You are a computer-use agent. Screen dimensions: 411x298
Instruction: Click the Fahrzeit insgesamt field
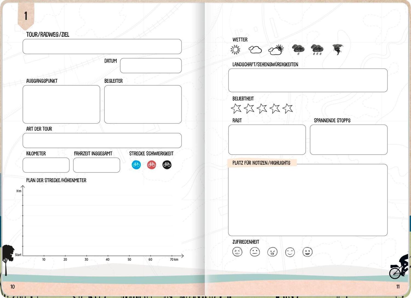click(96, 165)
